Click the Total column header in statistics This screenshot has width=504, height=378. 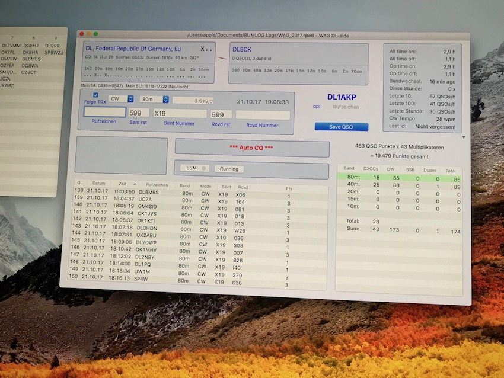pos(450,171)
